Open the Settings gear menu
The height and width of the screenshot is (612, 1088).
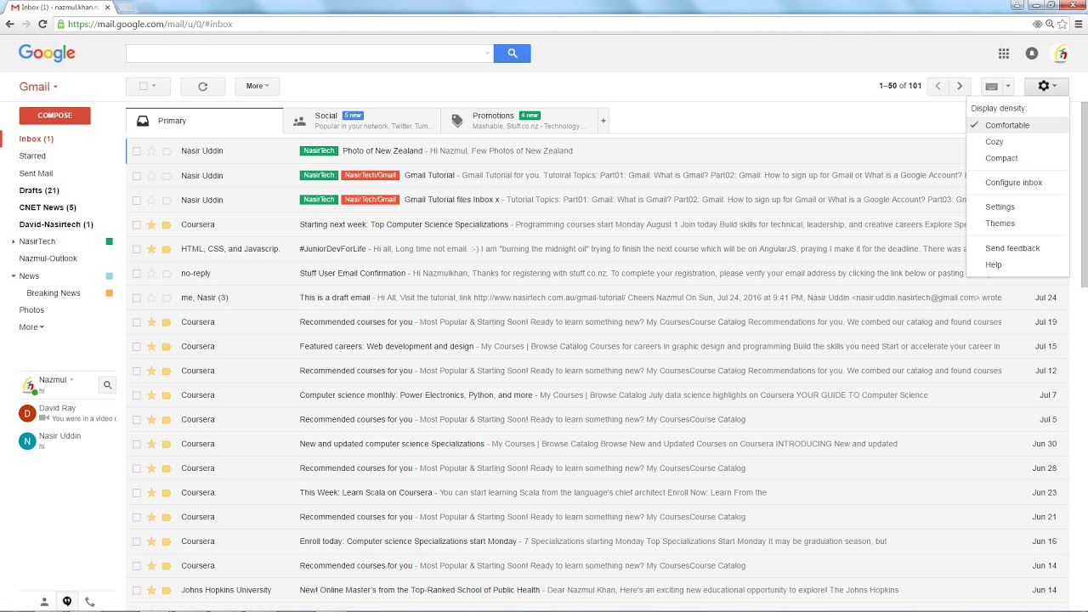pyautogui.click(x=1046, y=86)
